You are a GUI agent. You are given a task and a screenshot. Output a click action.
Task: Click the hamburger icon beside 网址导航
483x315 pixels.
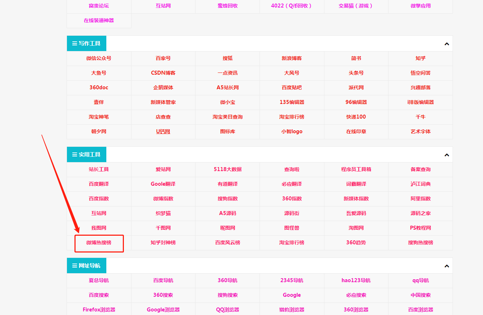pyautogui.click(x=74, y=266)
